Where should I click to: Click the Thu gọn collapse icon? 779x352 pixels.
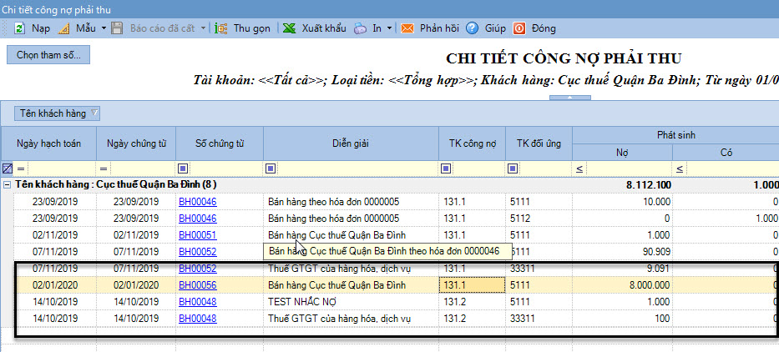pyautogui.click(x=221, y=28)
